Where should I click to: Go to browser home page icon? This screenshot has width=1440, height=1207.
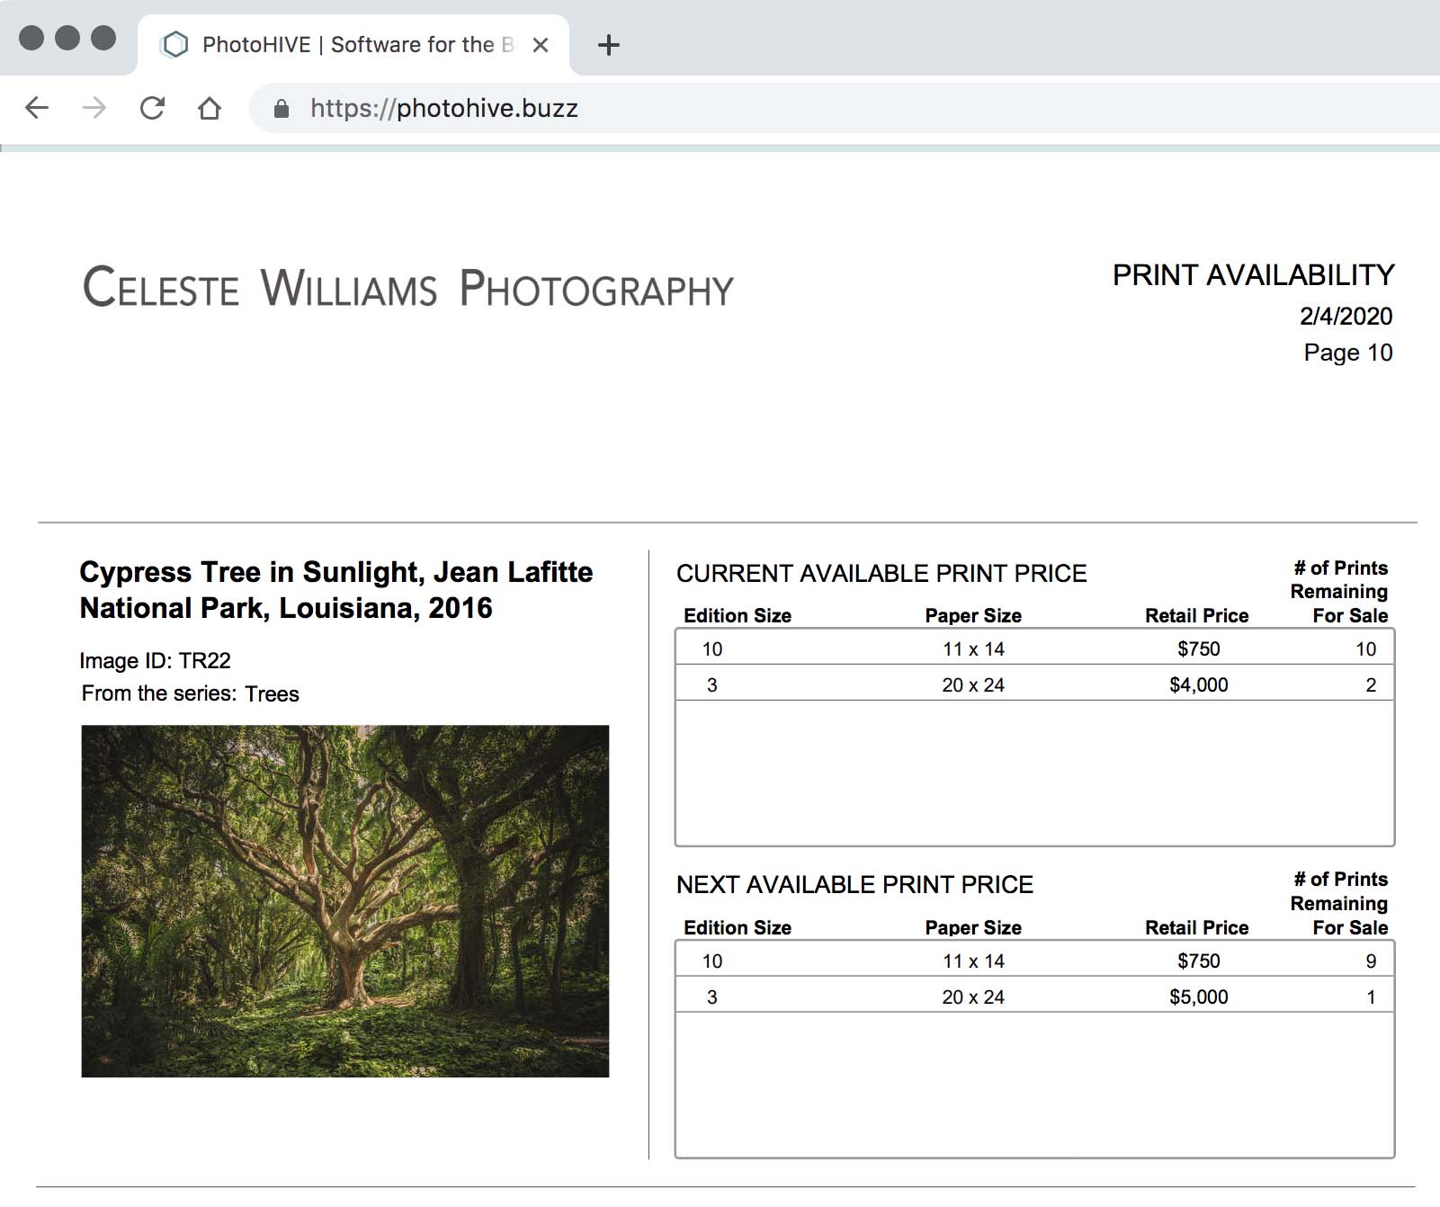click(x=210, y=108)
